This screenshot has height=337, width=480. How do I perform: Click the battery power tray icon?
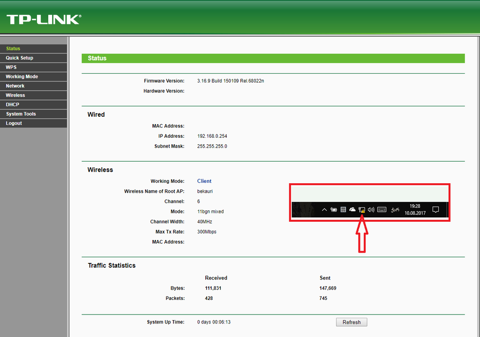[334, 210]
